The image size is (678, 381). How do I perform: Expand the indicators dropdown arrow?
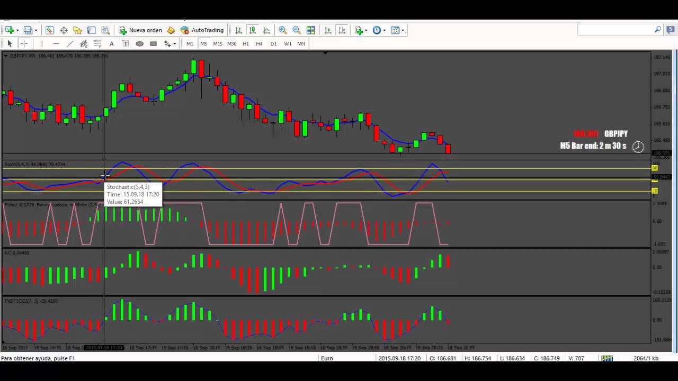pos(366,30)
